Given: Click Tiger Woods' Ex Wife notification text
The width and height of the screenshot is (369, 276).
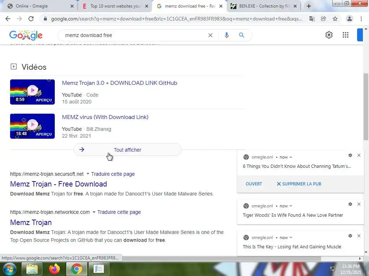Looking at the screenshot, I should [293, 215].
